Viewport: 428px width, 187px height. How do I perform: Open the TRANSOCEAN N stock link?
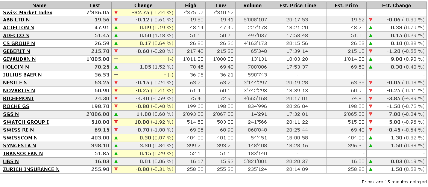tap(23, 154)
